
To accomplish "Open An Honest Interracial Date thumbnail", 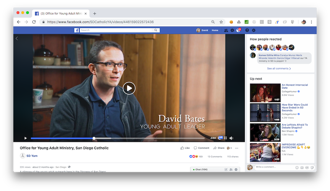I will 265,93.
